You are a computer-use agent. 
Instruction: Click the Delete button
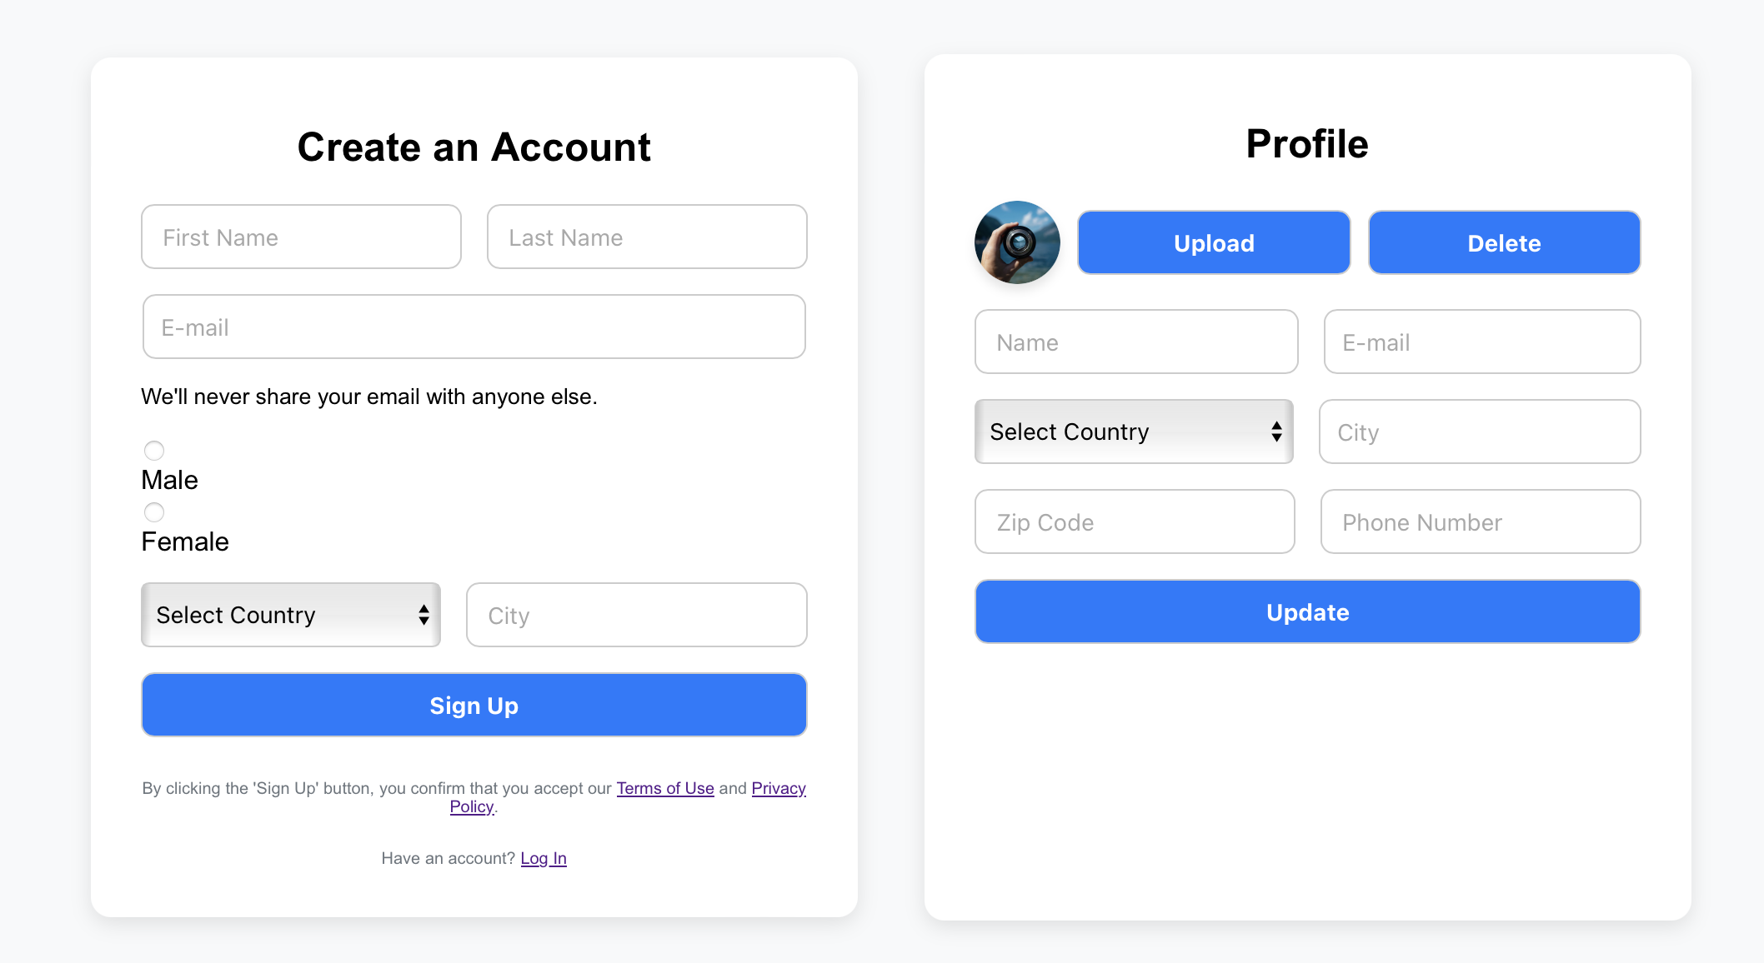point(1504,242)
